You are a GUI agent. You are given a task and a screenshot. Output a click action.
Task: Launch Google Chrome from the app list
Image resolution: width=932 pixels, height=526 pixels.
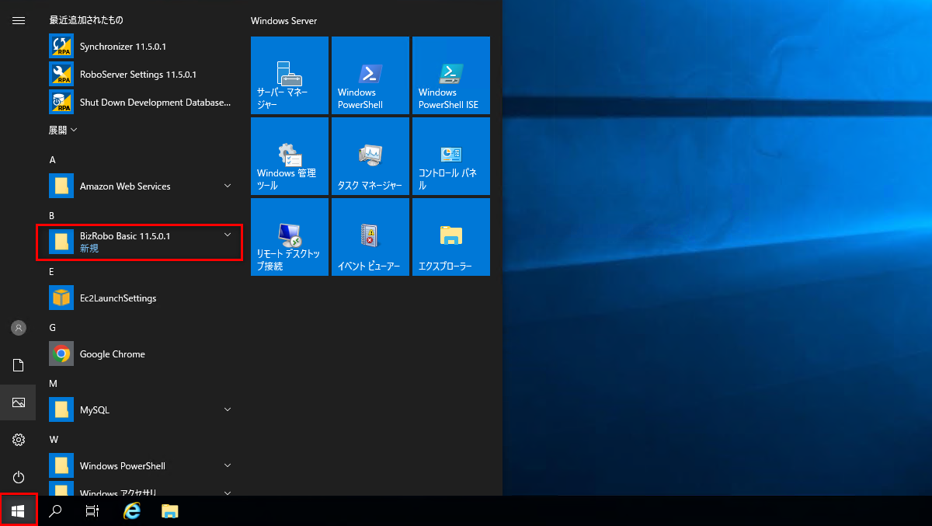click(x=61, y=354)
